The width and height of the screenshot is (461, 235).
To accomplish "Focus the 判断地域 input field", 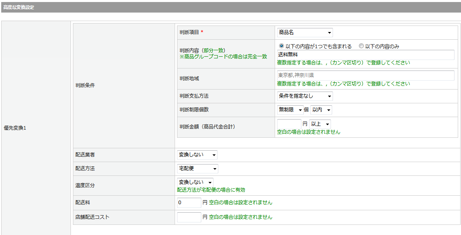I will pyautogui.click(x=365, y=75).
